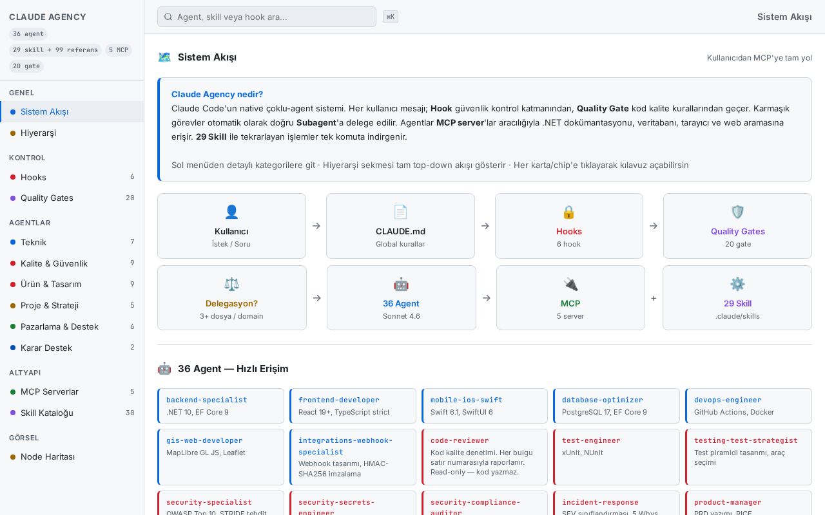Open MCP Serverlar in sidebar

[x=72, y=391]
